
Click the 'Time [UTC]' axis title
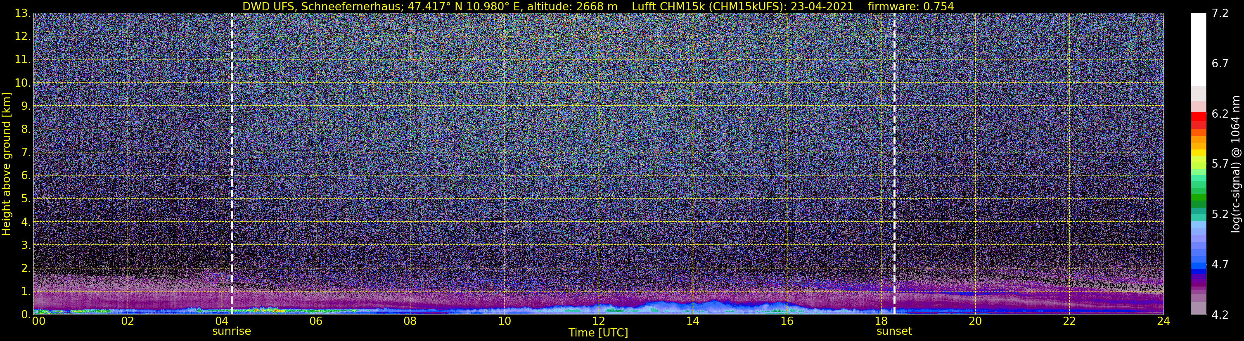[598, 333]
